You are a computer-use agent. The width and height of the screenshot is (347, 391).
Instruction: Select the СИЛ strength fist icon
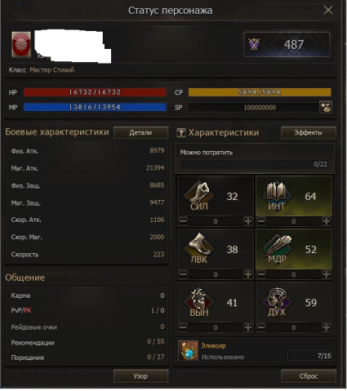click(199, 196)
